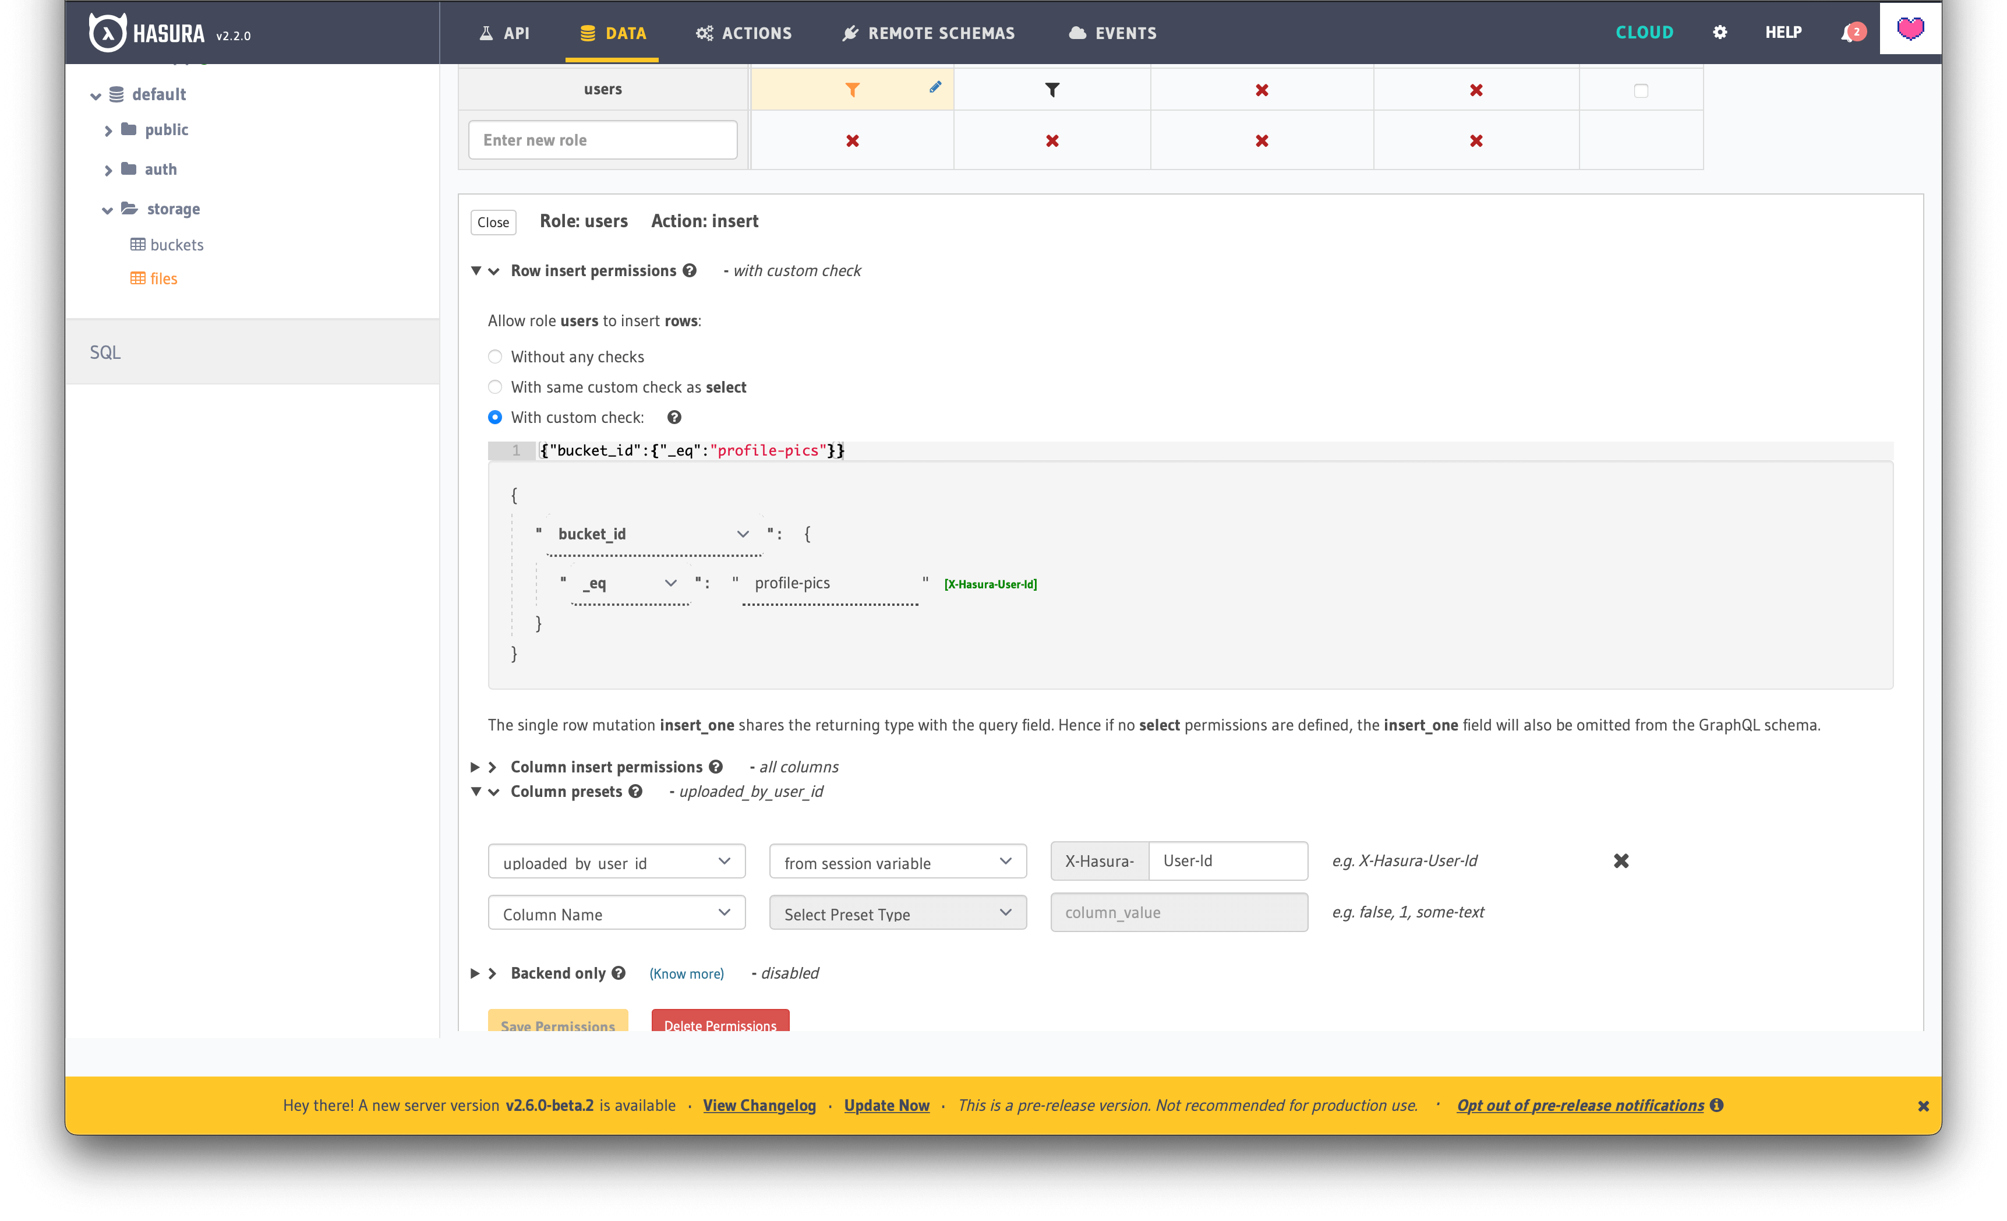Image resolution: width=2007 pixels, height=1221 pixels.
Task: Click the second red X in new role row
Action: pos(1052,141)
